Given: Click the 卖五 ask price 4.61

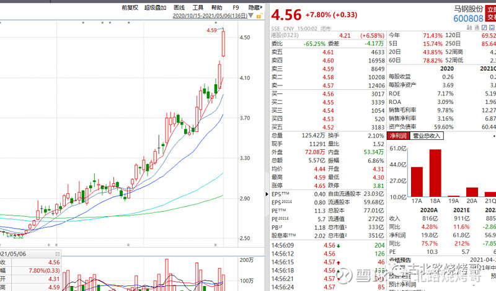Looking at the screenshot, I should click(x=328, y=52).
